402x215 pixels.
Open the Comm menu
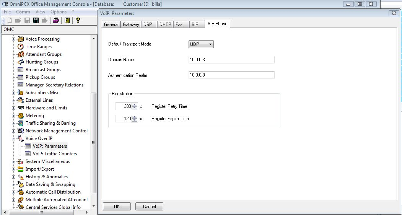tap(23, 12)
